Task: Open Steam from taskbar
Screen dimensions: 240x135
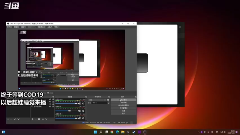Action: click(134, 132)
